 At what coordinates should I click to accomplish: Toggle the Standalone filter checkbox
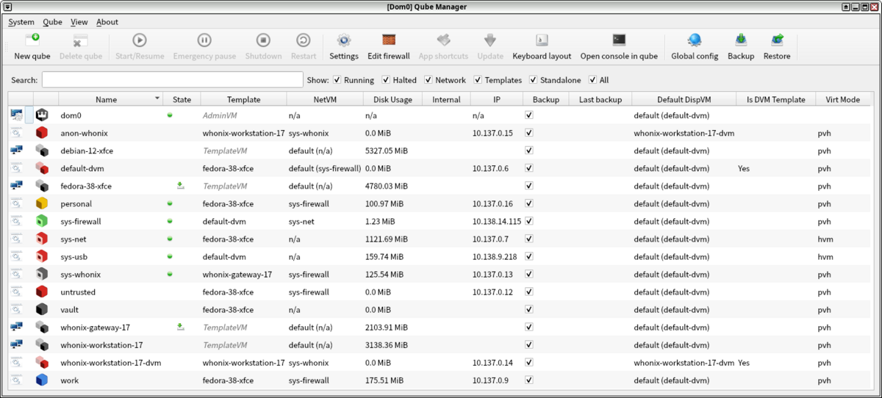534,80
